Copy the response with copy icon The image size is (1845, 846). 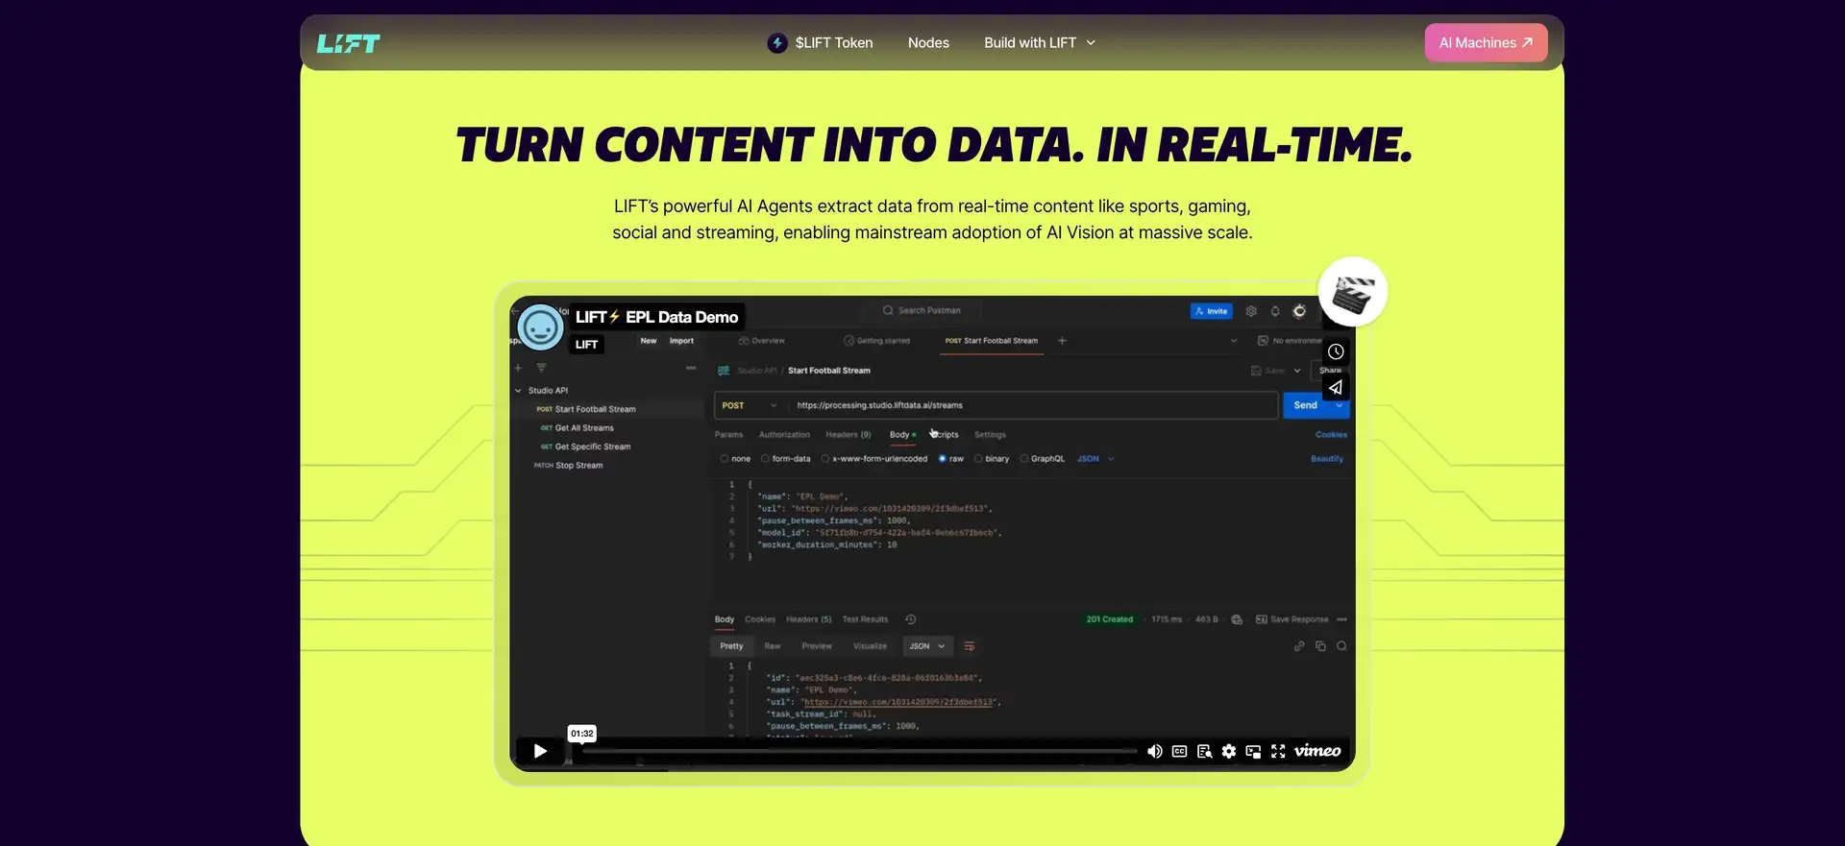[1320, 646]
